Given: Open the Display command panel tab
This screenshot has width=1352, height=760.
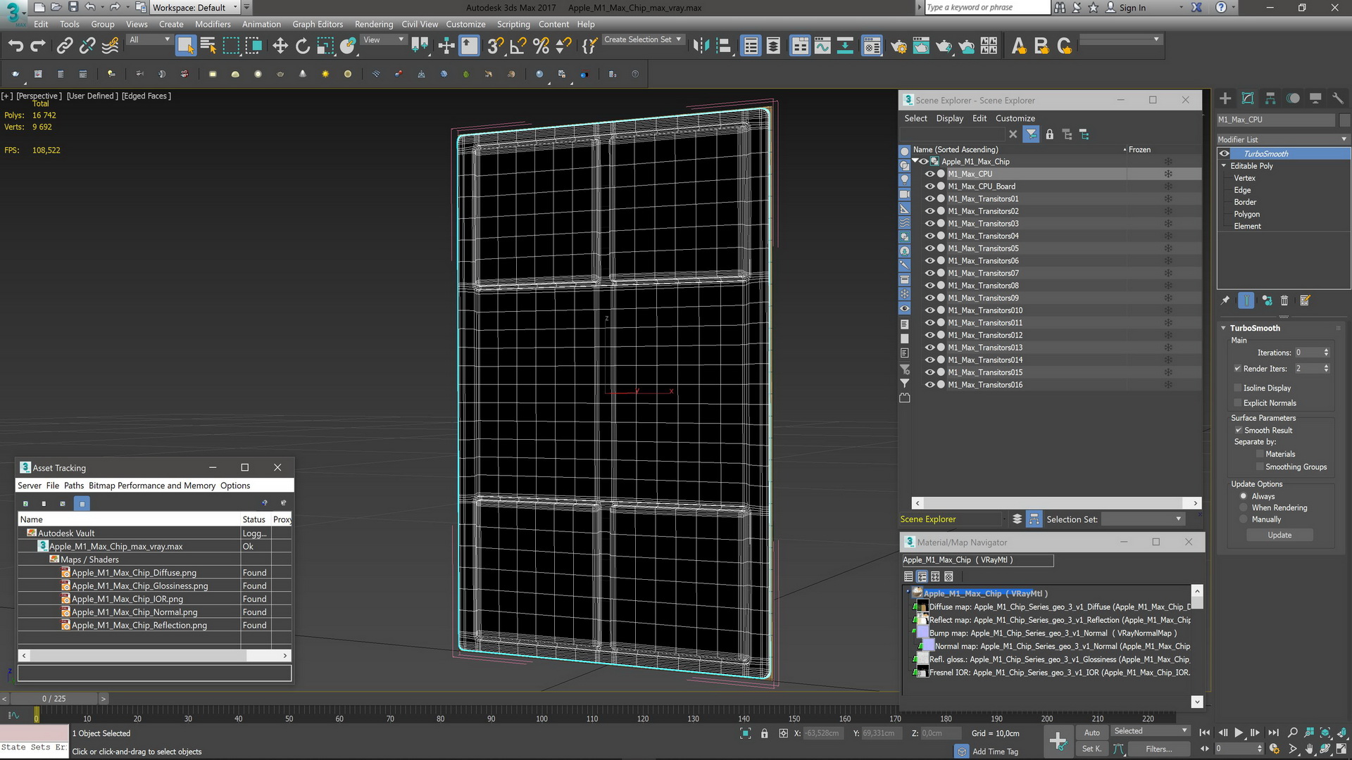Looking at the screenshot, I should (1315, 99).
